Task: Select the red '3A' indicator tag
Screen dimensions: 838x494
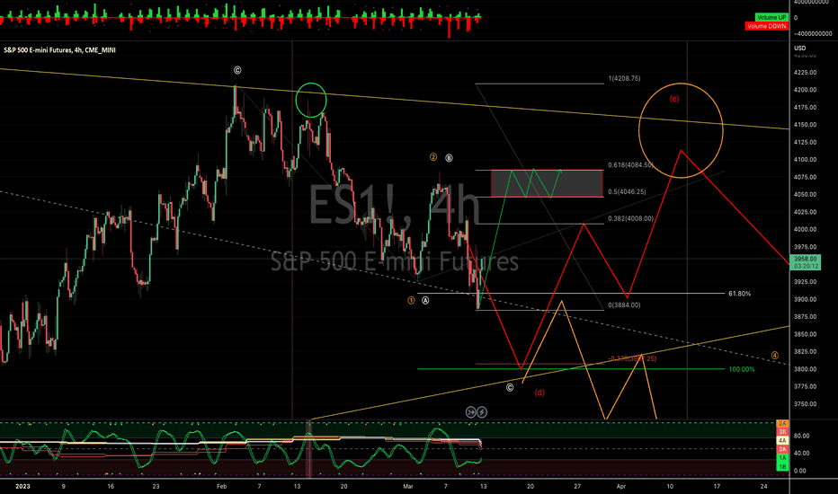Action: click(x=782, y=449)
